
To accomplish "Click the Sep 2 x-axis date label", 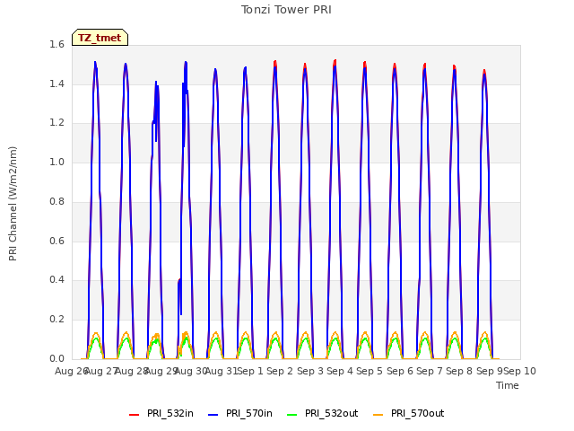I will [x=280, y=371].
